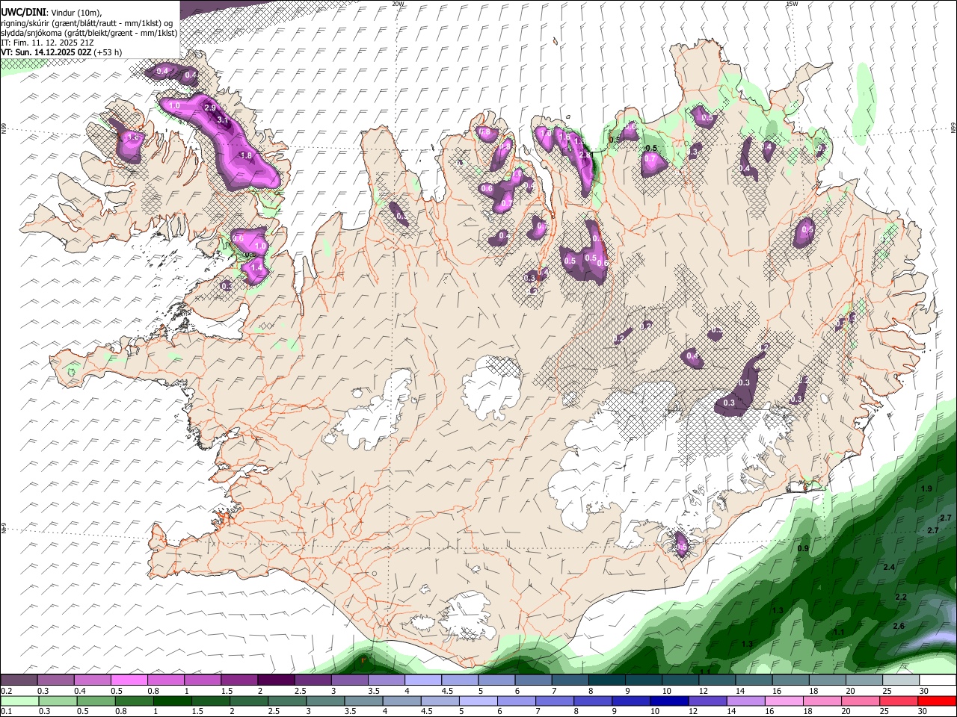Click the '20W' longitude label
Image resolution: width=957 pixels, height=717 pixels.
pyautogui.click(x=399, y=4)
